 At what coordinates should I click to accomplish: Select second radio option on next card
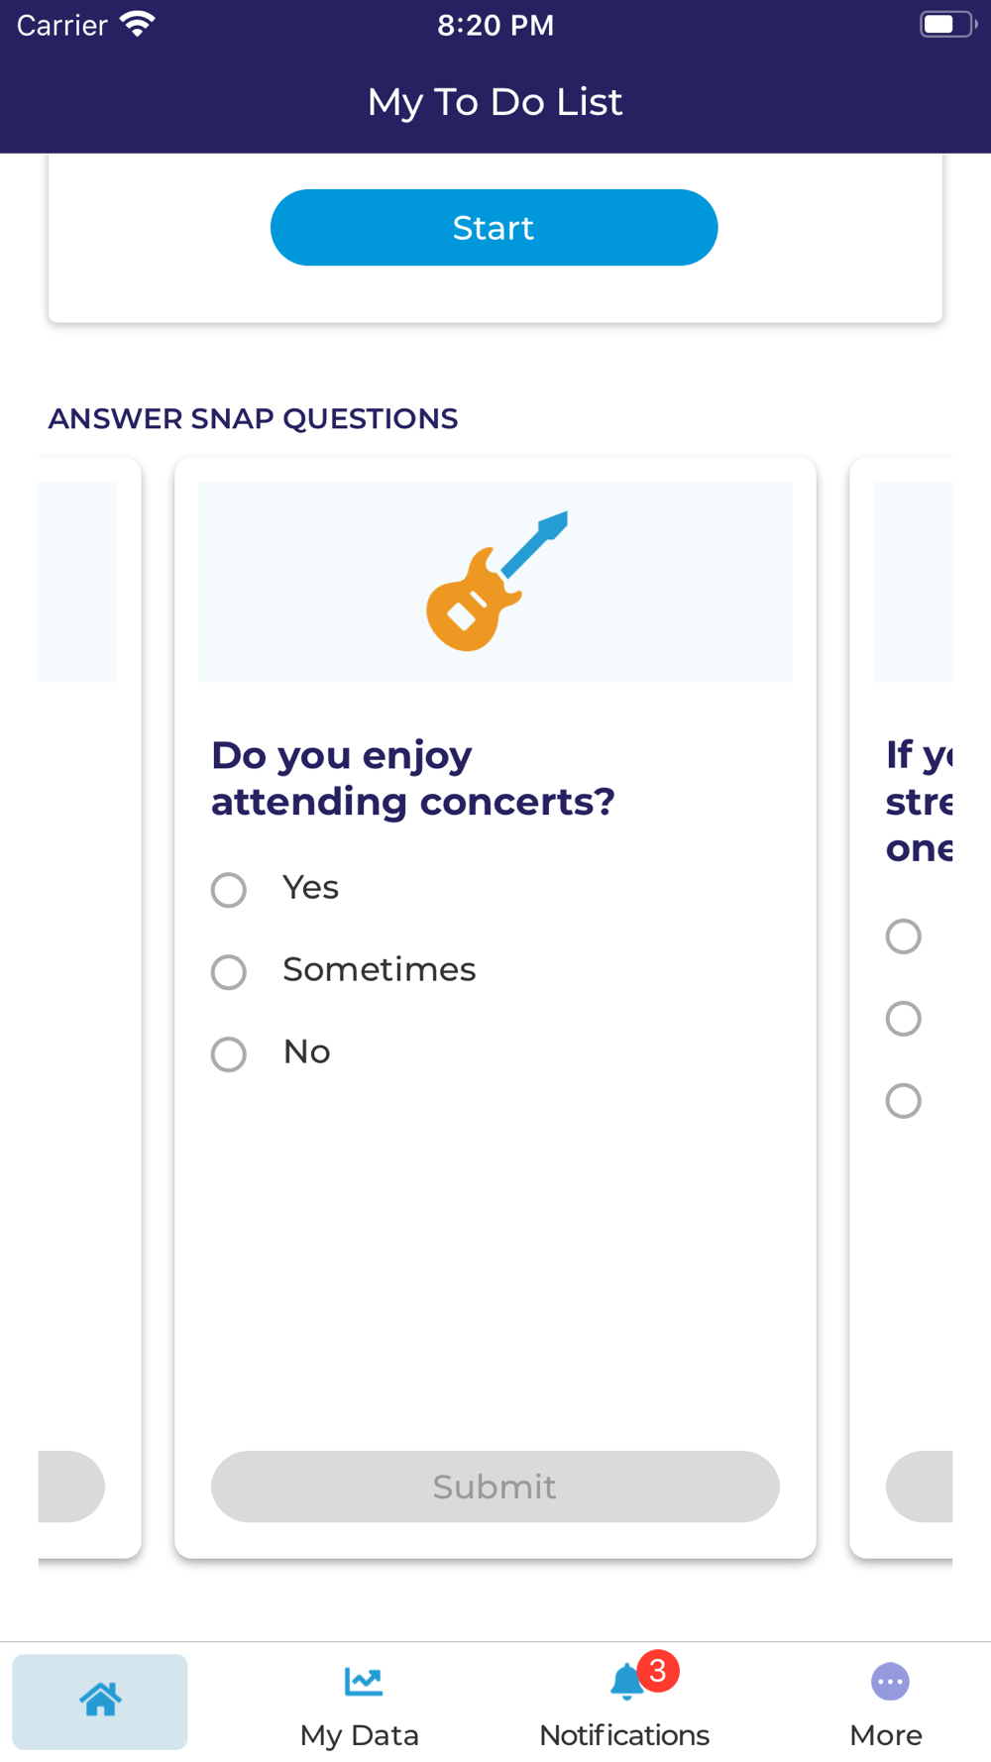click(x=903, y=1019)
